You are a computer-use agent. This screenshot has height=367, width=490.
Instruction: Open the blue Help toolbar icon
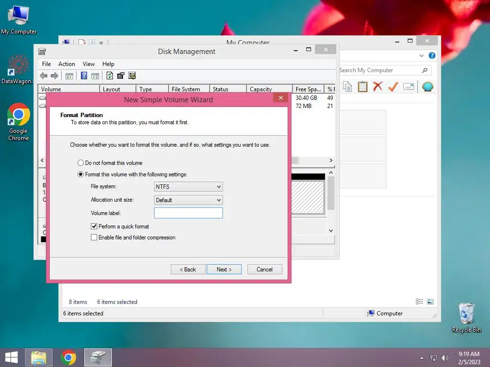point(84,76)
